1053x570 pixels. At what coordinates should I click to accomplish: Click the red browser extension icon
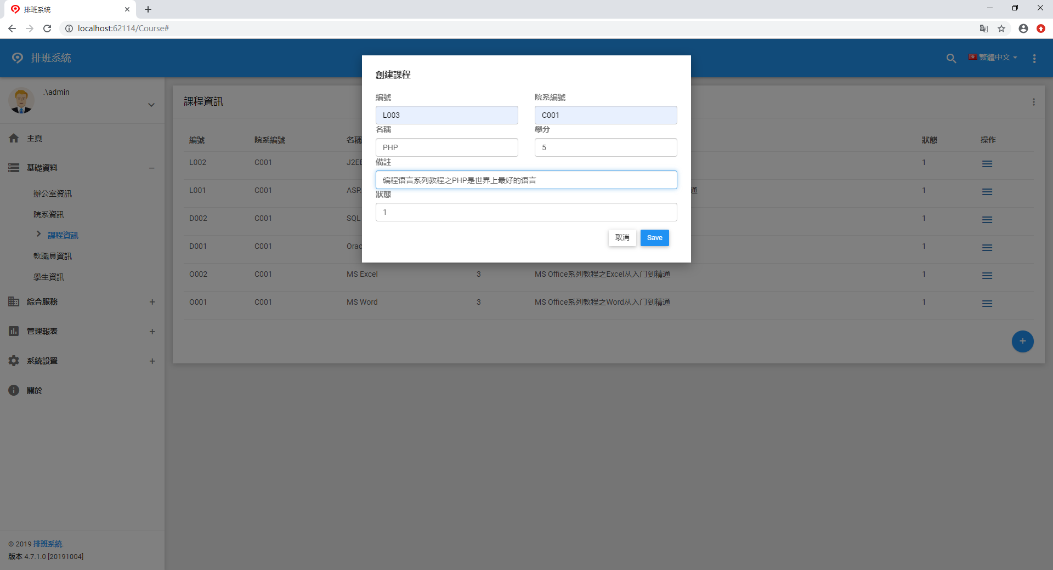(x=1041, y=29)
